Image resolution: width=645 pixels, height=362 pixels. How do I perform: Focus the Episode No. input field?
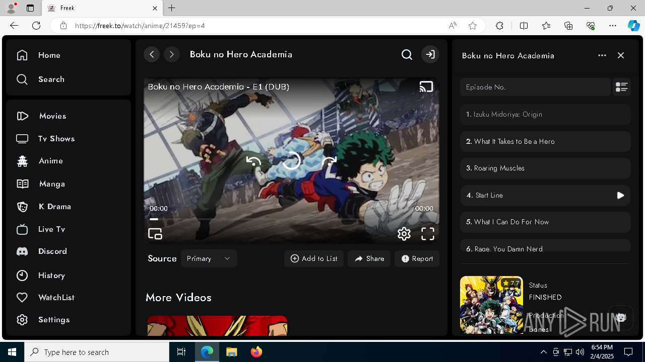point(535,87)
